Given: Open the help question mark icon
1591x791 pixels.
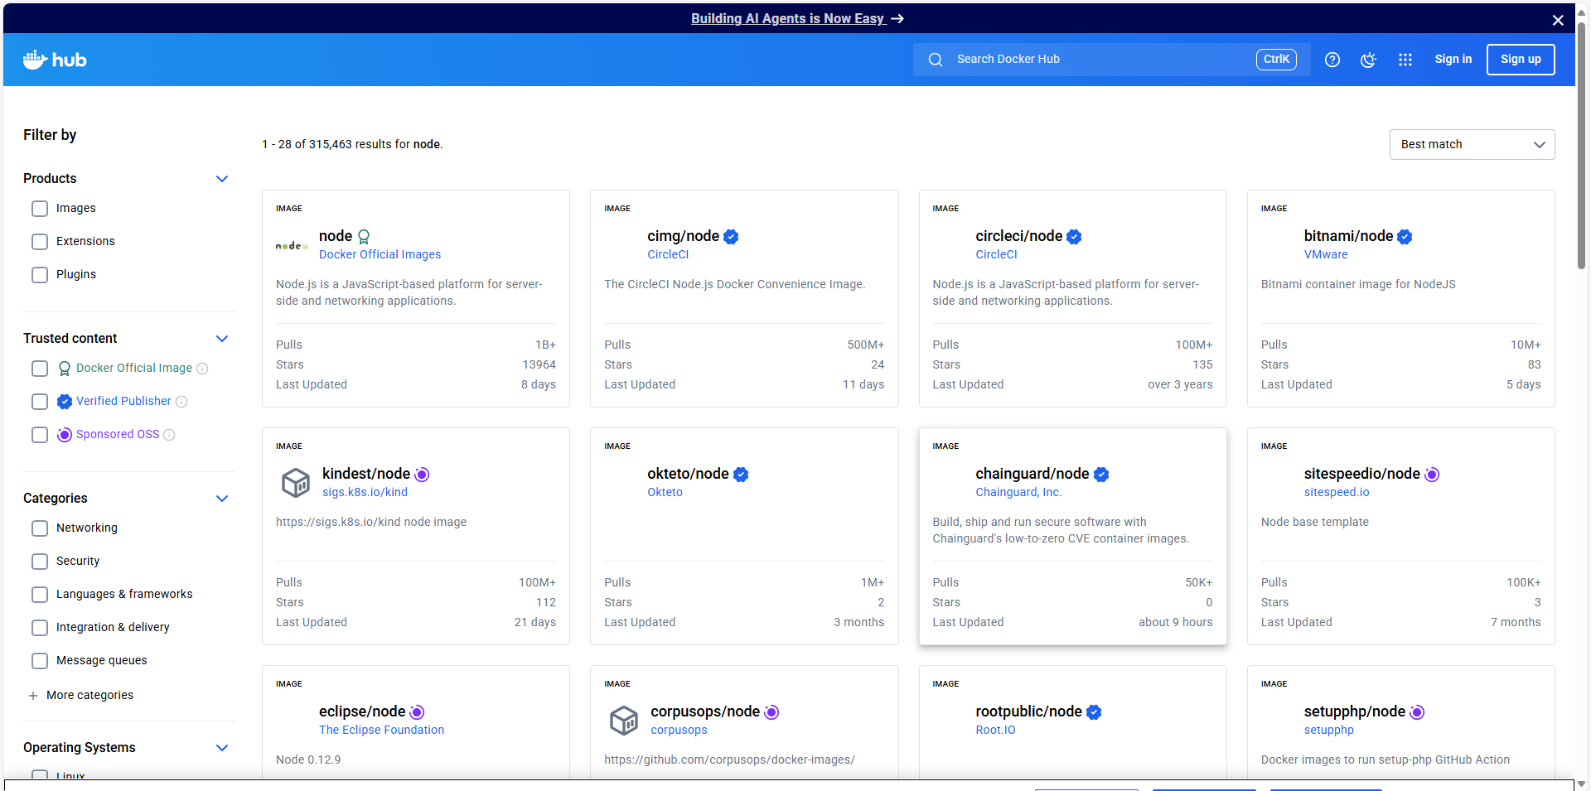Looking at the screenshot, I should pyautogui.click(x=1332, y=60).
